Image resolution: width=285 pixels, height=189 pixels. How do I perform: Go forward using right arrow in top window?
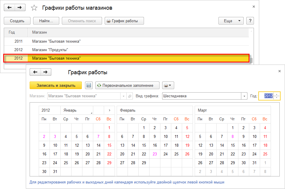click(20, 8)
